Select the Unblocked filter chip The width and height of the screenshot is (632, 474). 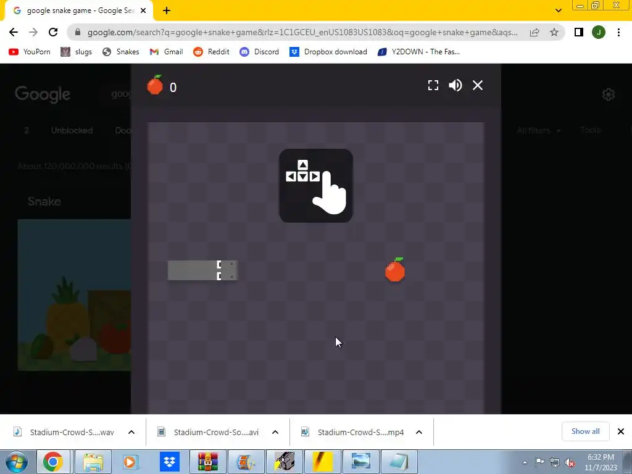[x=72, y=131]
